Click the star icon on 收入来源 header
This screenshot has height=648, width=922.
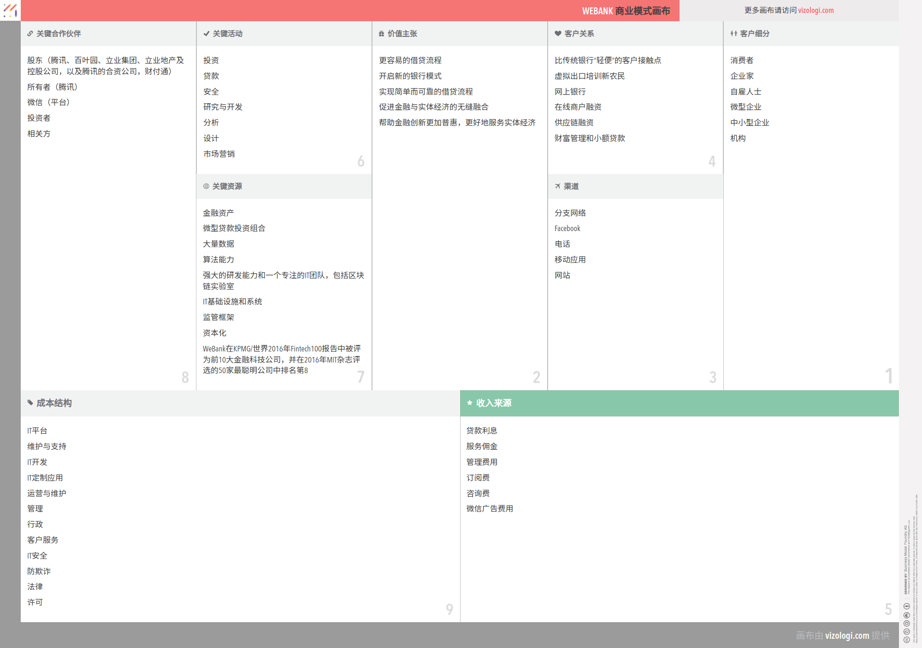[x=470, y=403]
